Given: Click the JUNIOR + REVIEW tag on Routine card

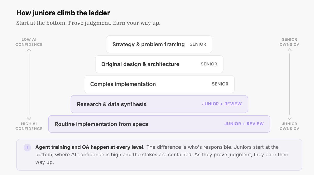Looking at the screenshot, I should point(244,124).
